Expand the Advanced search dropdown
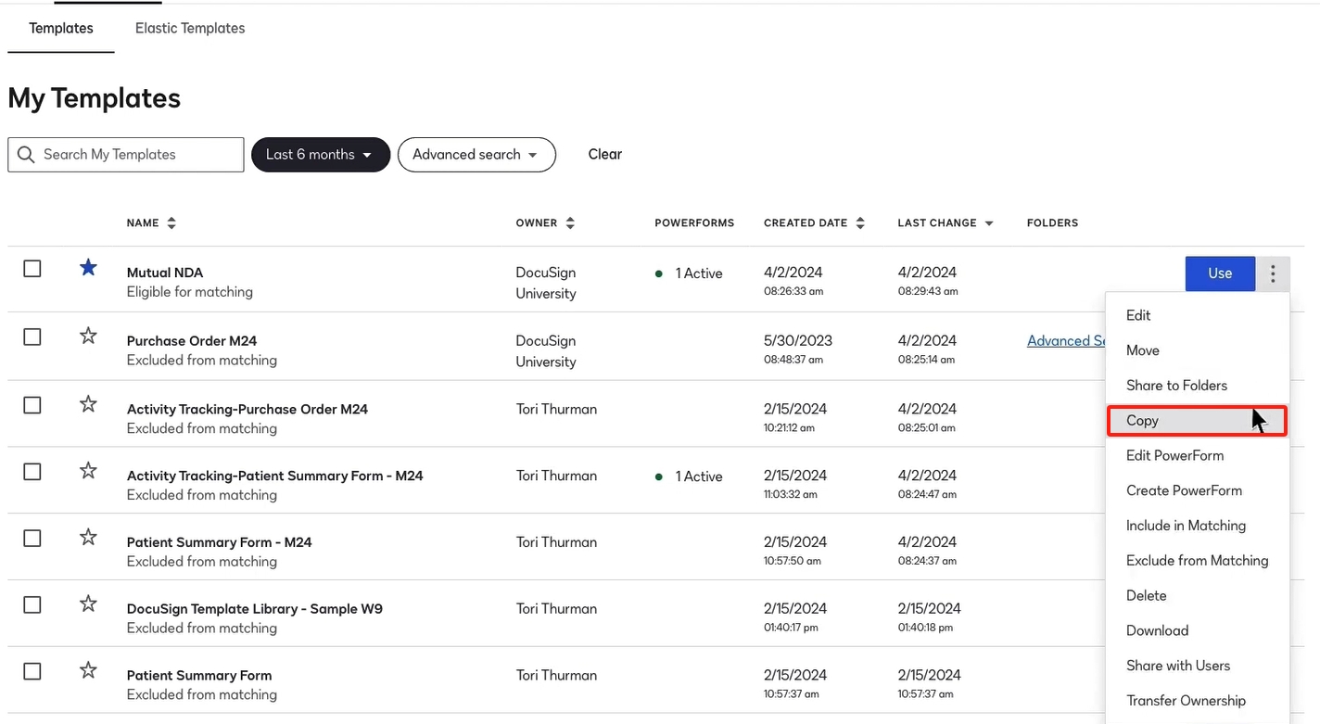The height and width of the screenshot is (724, 1320). pos(476,155)
